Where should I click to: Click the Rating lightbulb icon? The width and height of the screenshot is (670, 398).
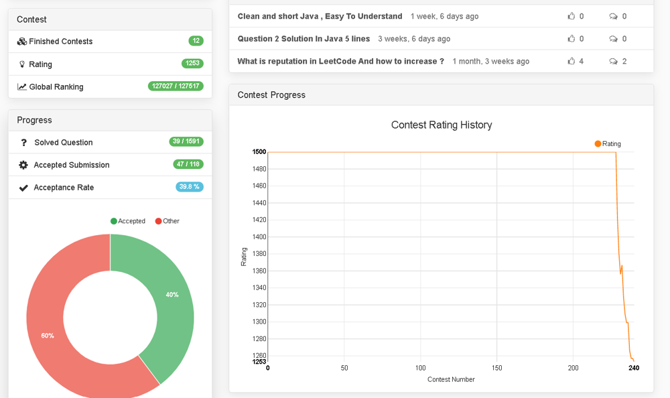(x=22, y=64)
